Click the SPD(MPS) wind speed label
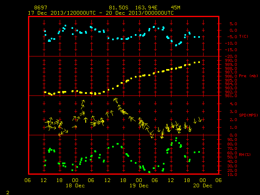 pyautogui.click(x=248, y=115)
